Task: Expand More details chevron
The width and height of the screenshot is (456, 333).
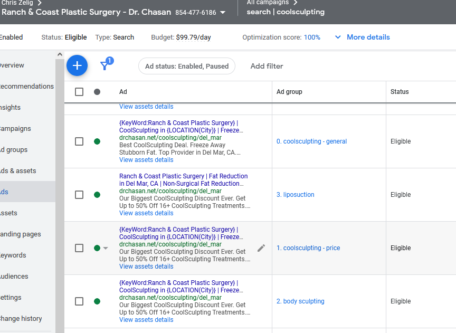Action: (x=338, y=37)
